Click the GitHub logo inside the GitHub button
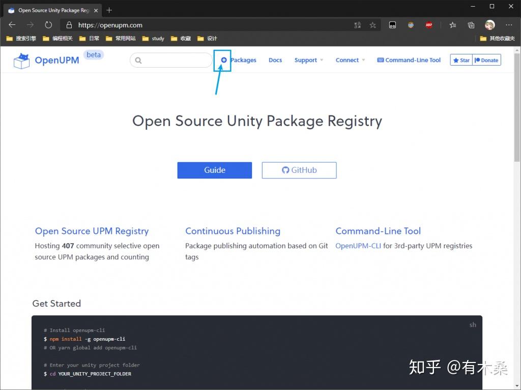521x390 pixels. click(285, 170)
